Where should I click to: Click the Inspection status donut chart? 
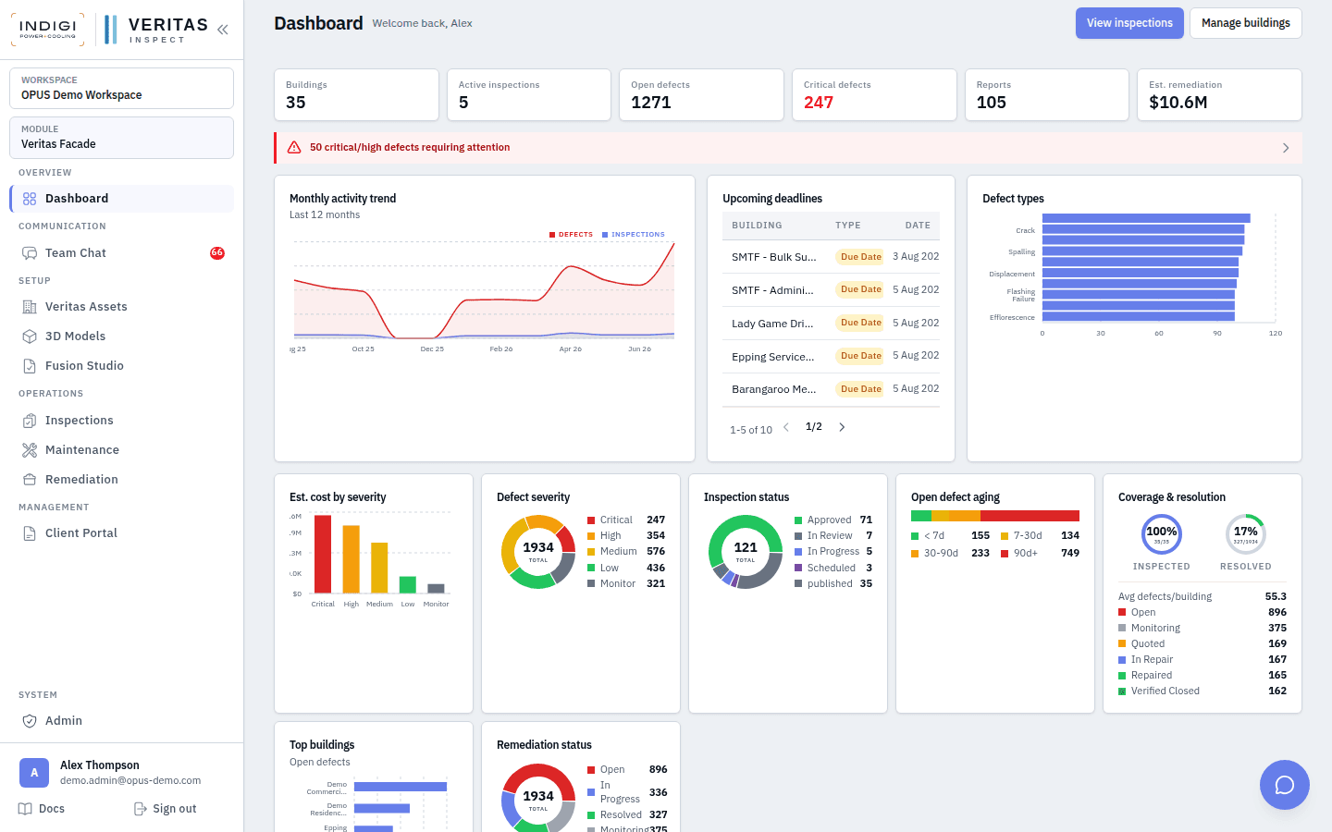point(746,552)
